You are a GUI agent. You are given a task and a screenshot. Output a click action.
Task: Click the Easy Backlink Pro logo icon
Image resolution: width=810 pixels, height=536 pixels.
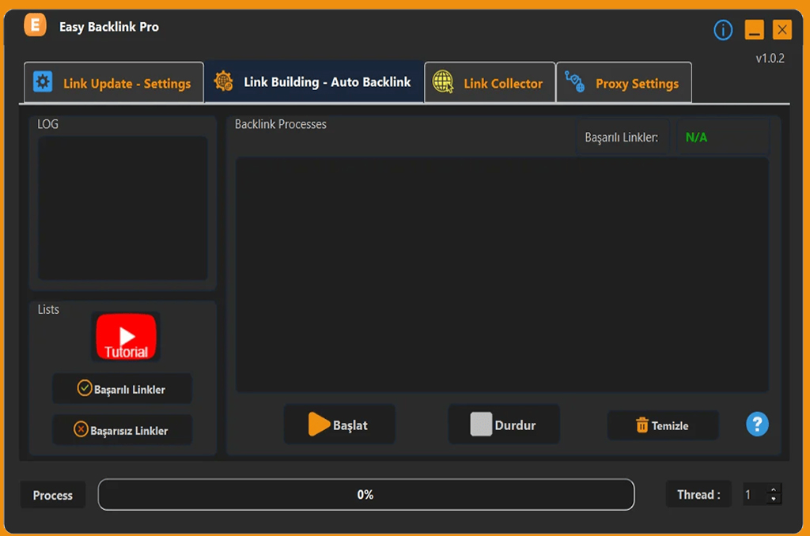click(35, 25)
